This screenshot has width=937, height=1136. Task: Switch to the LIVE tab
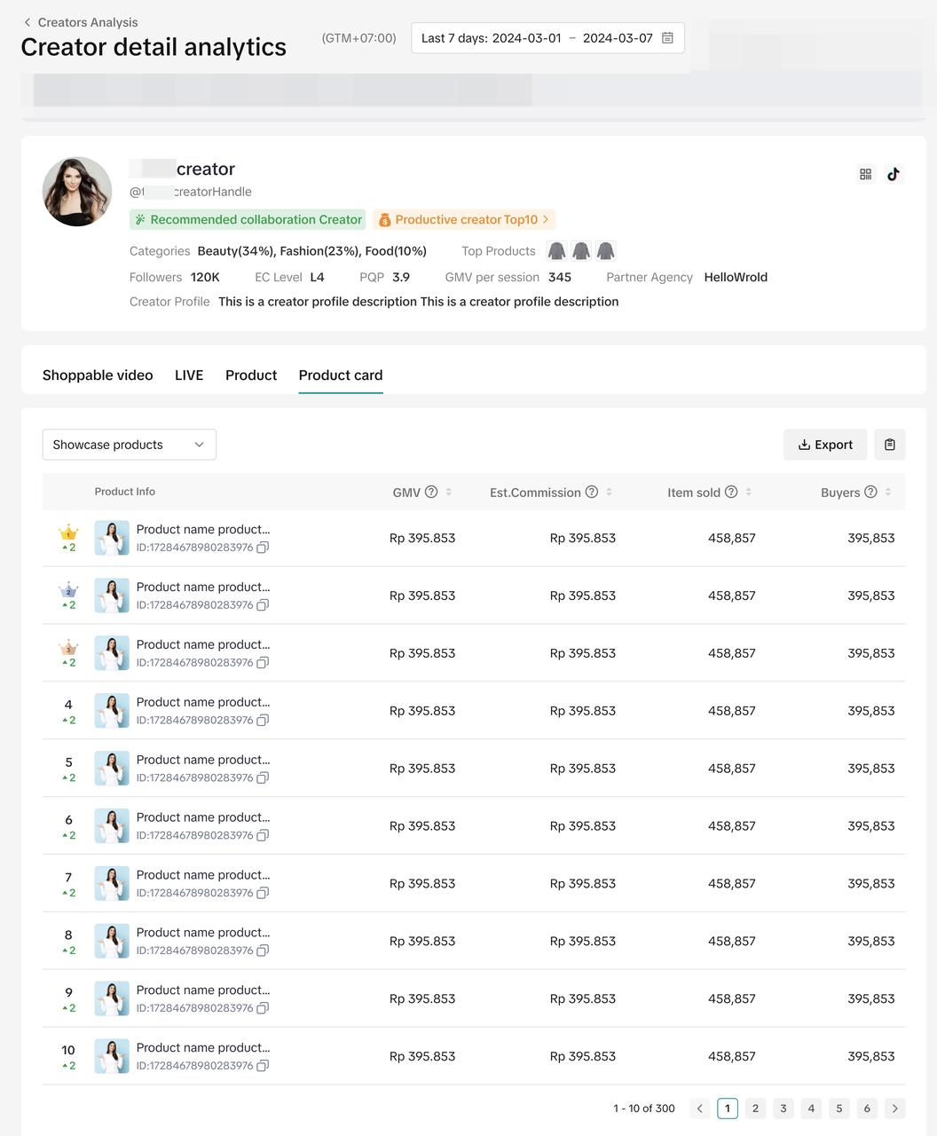click(189, 375)
